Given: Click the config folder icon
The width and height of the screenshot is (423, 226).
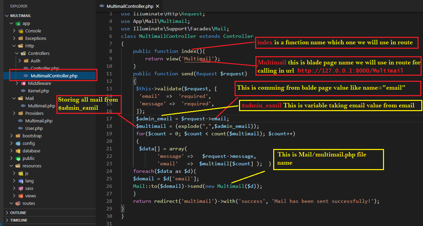Looking at the screenshot, I should coord(17,144).
